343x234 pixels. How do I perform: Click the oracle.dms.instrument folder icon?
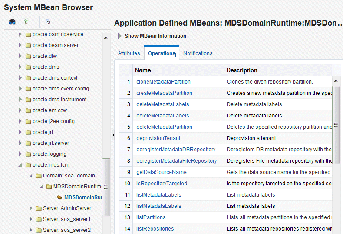coord(28,100)
